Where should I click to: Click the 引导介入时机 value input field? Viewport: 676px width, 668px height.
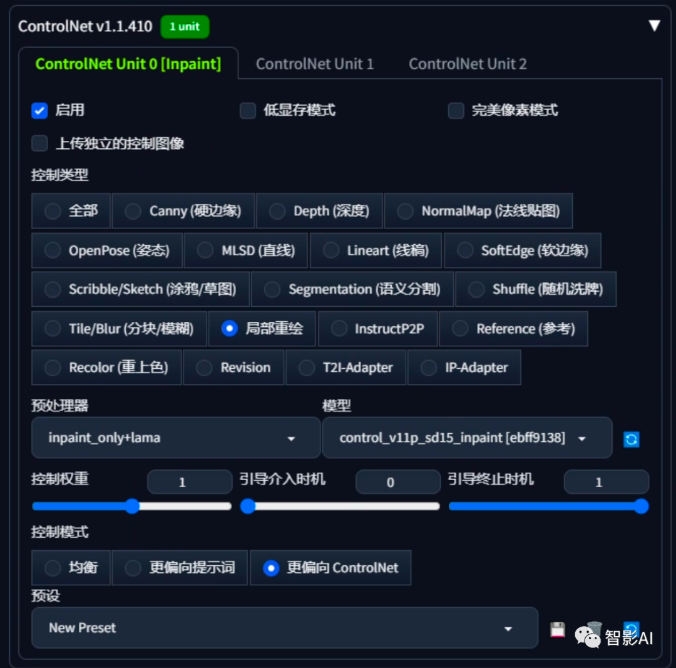[398, 481]
